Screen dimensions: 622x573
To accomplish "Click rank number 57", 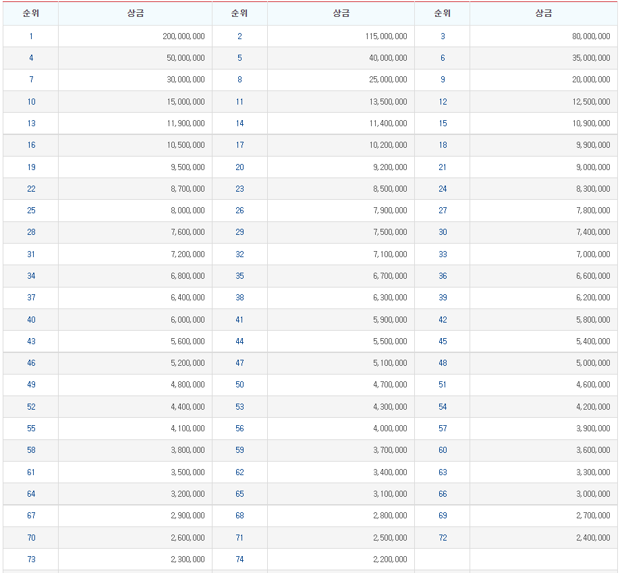I will click(x=443, y=428).
